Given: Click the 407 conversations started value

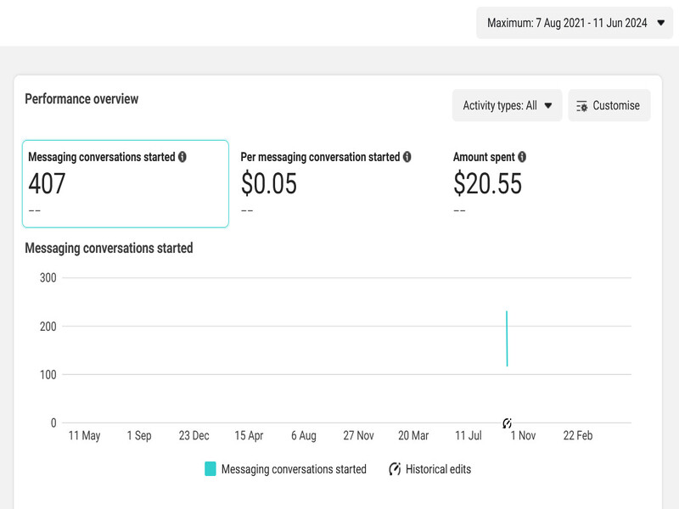Looking at the screenshot, I should click(47, 183).
